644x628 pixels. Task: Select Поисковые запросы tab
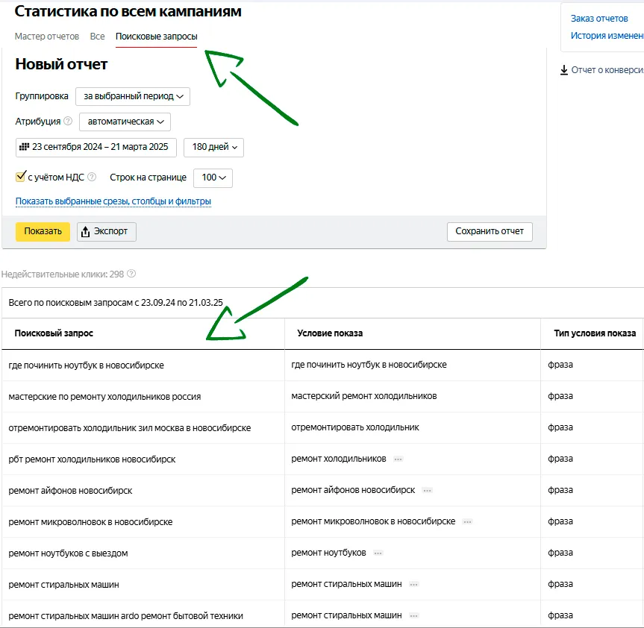[x=157, y=37]
